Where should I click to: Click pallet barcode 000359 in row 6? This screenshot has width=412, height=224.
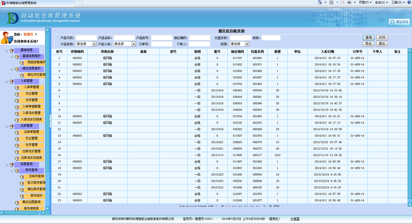257,91
